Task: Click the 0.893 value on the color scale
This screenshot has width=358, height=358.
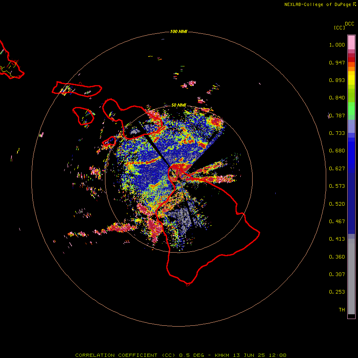Action: coord(337,80)
